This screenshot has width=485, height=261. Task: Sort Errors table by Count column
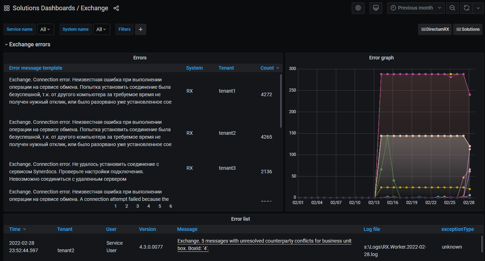click(267, 68)
